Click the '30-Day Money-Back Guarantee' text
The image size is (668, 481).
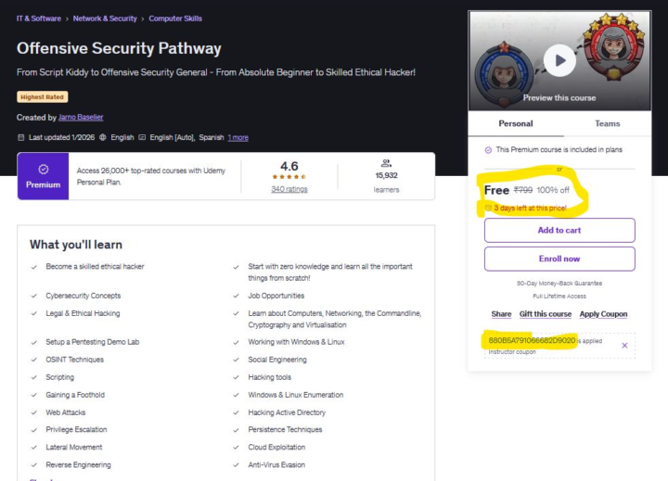click(x=559, y=284)
